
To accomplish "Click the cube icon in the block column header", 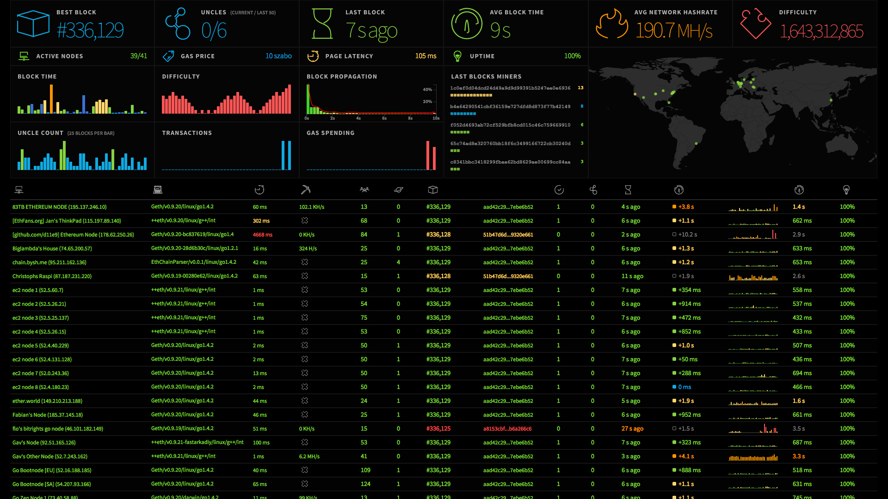I will [433, 189].
